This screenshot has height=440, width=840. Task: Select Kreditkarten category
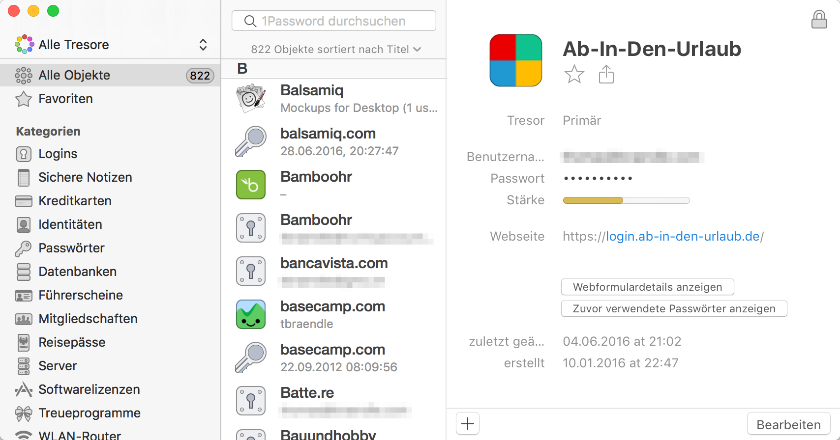point(110,201)
